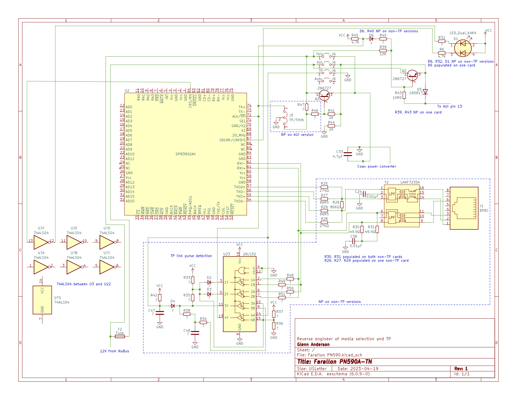This screenshot has height=400, width=517.
Task: Select the 'Glenn Anderson' author text
Action: (313, 344)
